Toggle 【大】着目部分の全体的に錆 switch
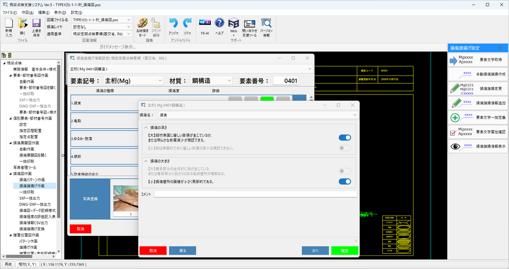509x269 pixels. click(344, 171)
